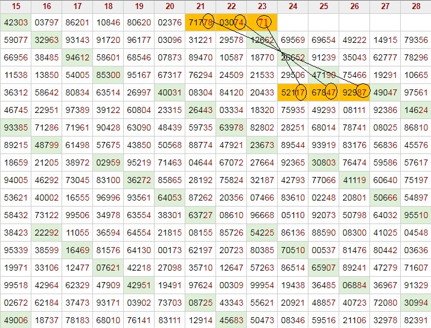Select the orange cell with red 71

[262, 22]
